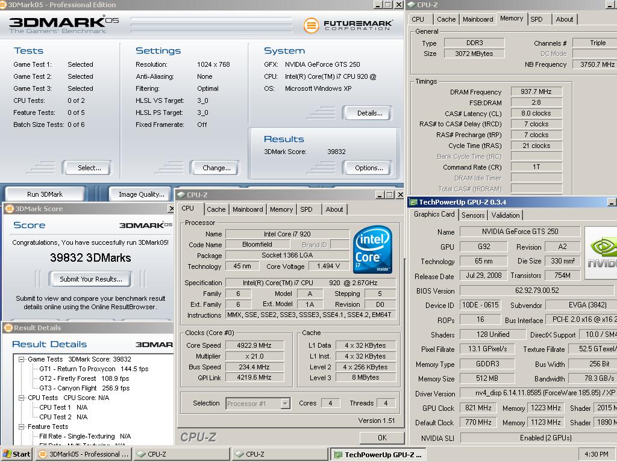
Task: Open Mainboard tab in front CPU-Z
Action: pyautogui.click(x=248, y=209)
